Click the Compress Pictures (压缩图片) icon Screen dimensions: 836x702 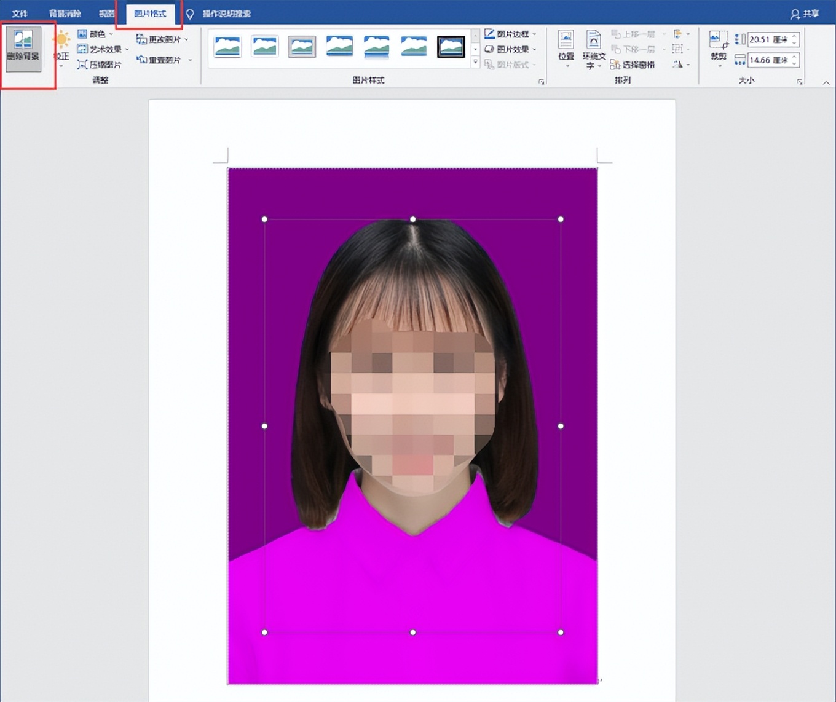point(82,65)
